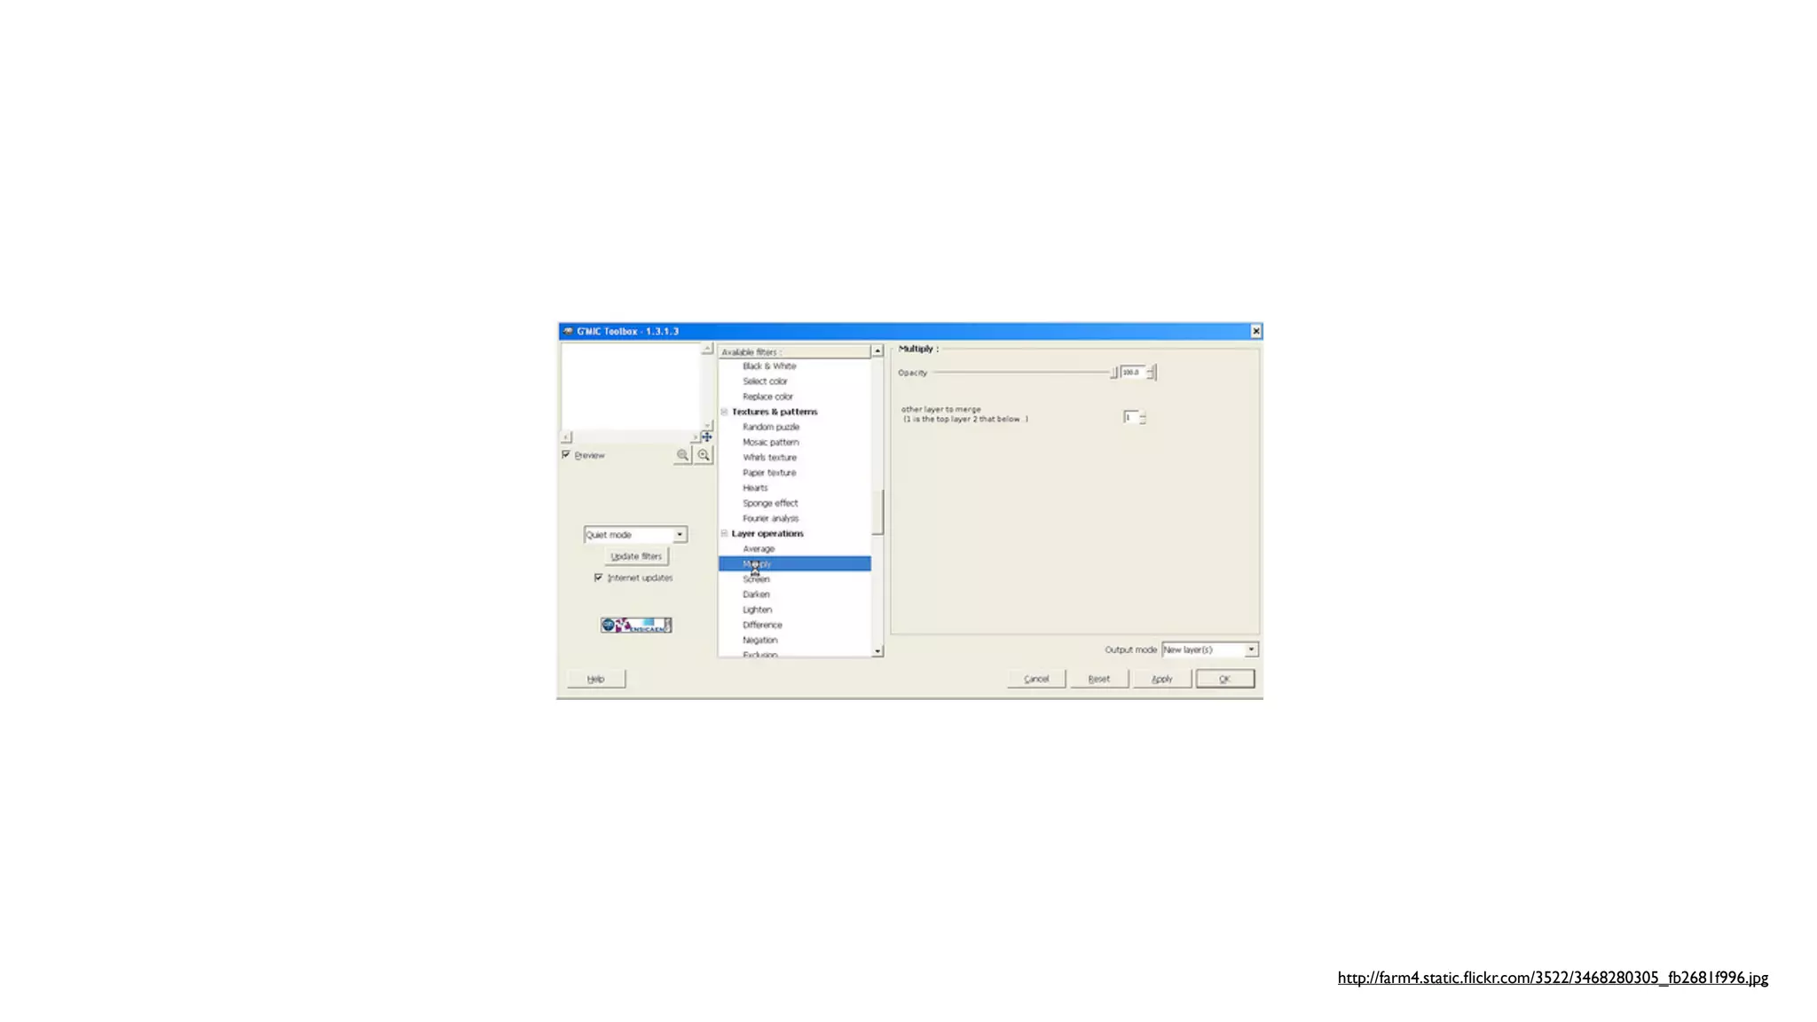The width and height of the screenshot is (1817, 1022).
Task: Select the Darken filter
Action: tap(756, 594)
